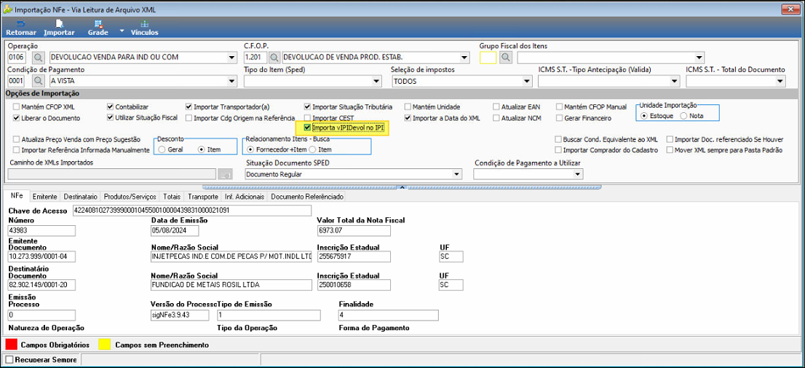Select Item option under Desconto
805x368 pixels.
point(201,149)
